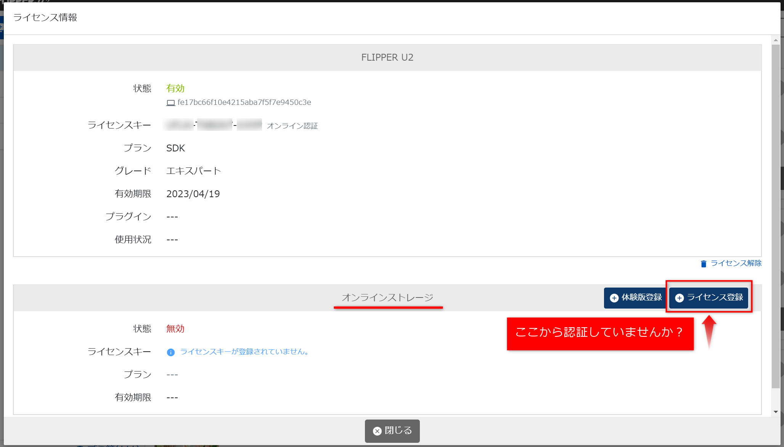This screenshot has width=784, height=447.
Task: Click the FLIPPER U2 section header
Action: 387,58
